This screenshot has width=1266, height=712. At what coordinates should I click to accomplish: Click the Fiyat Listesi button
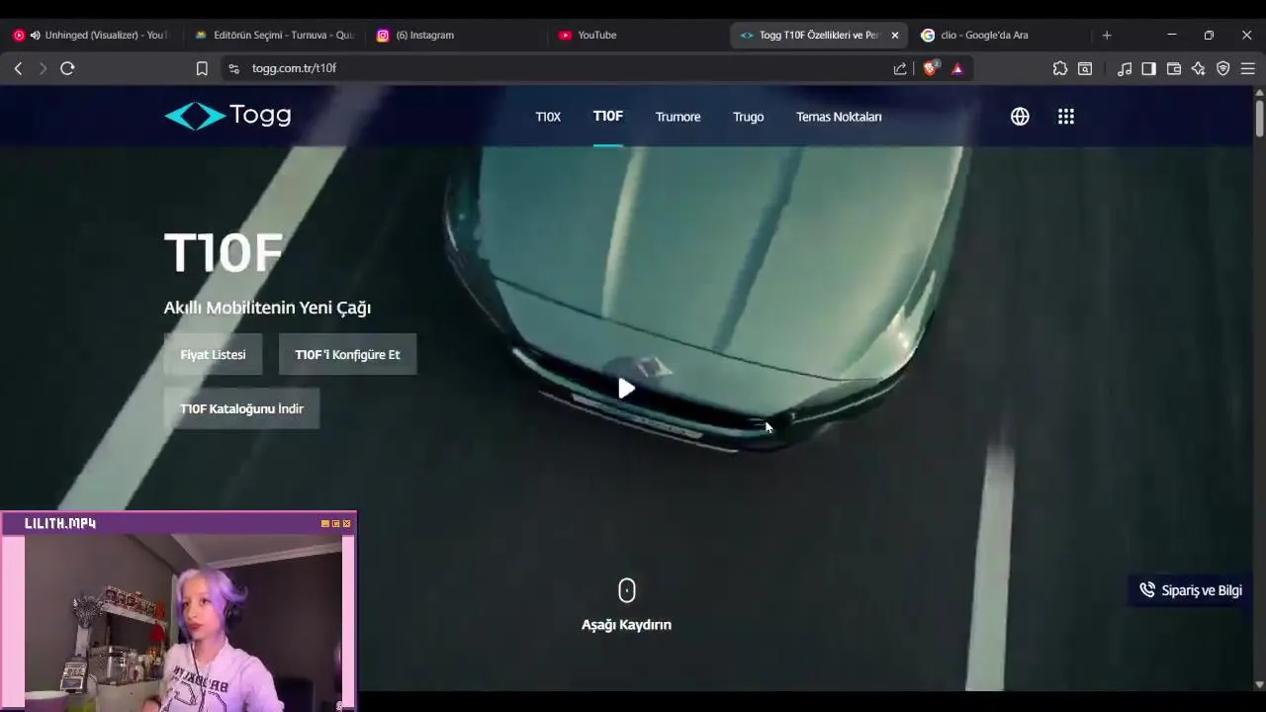coord(213,354)
